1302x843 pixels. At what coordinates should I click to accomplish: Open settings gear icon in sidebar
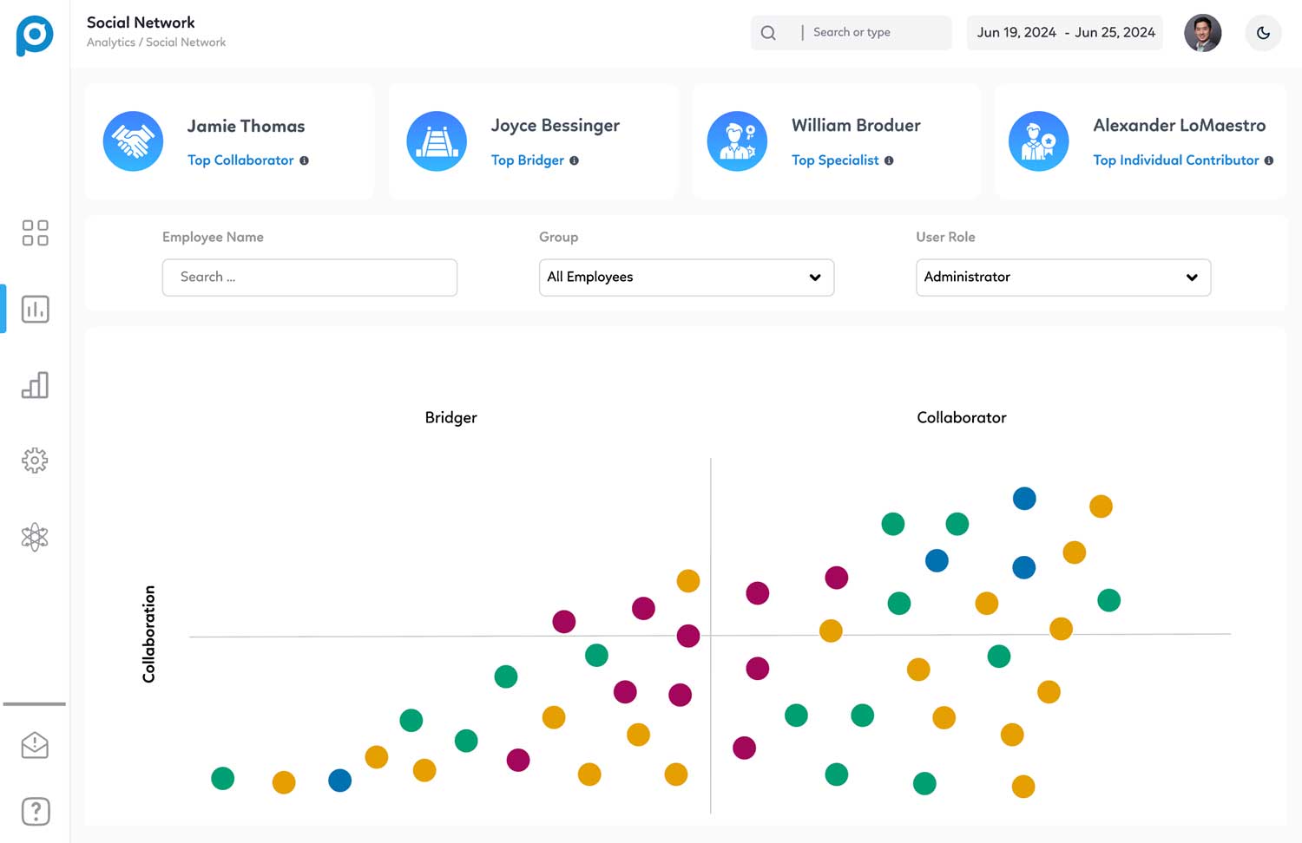point(35,461)
